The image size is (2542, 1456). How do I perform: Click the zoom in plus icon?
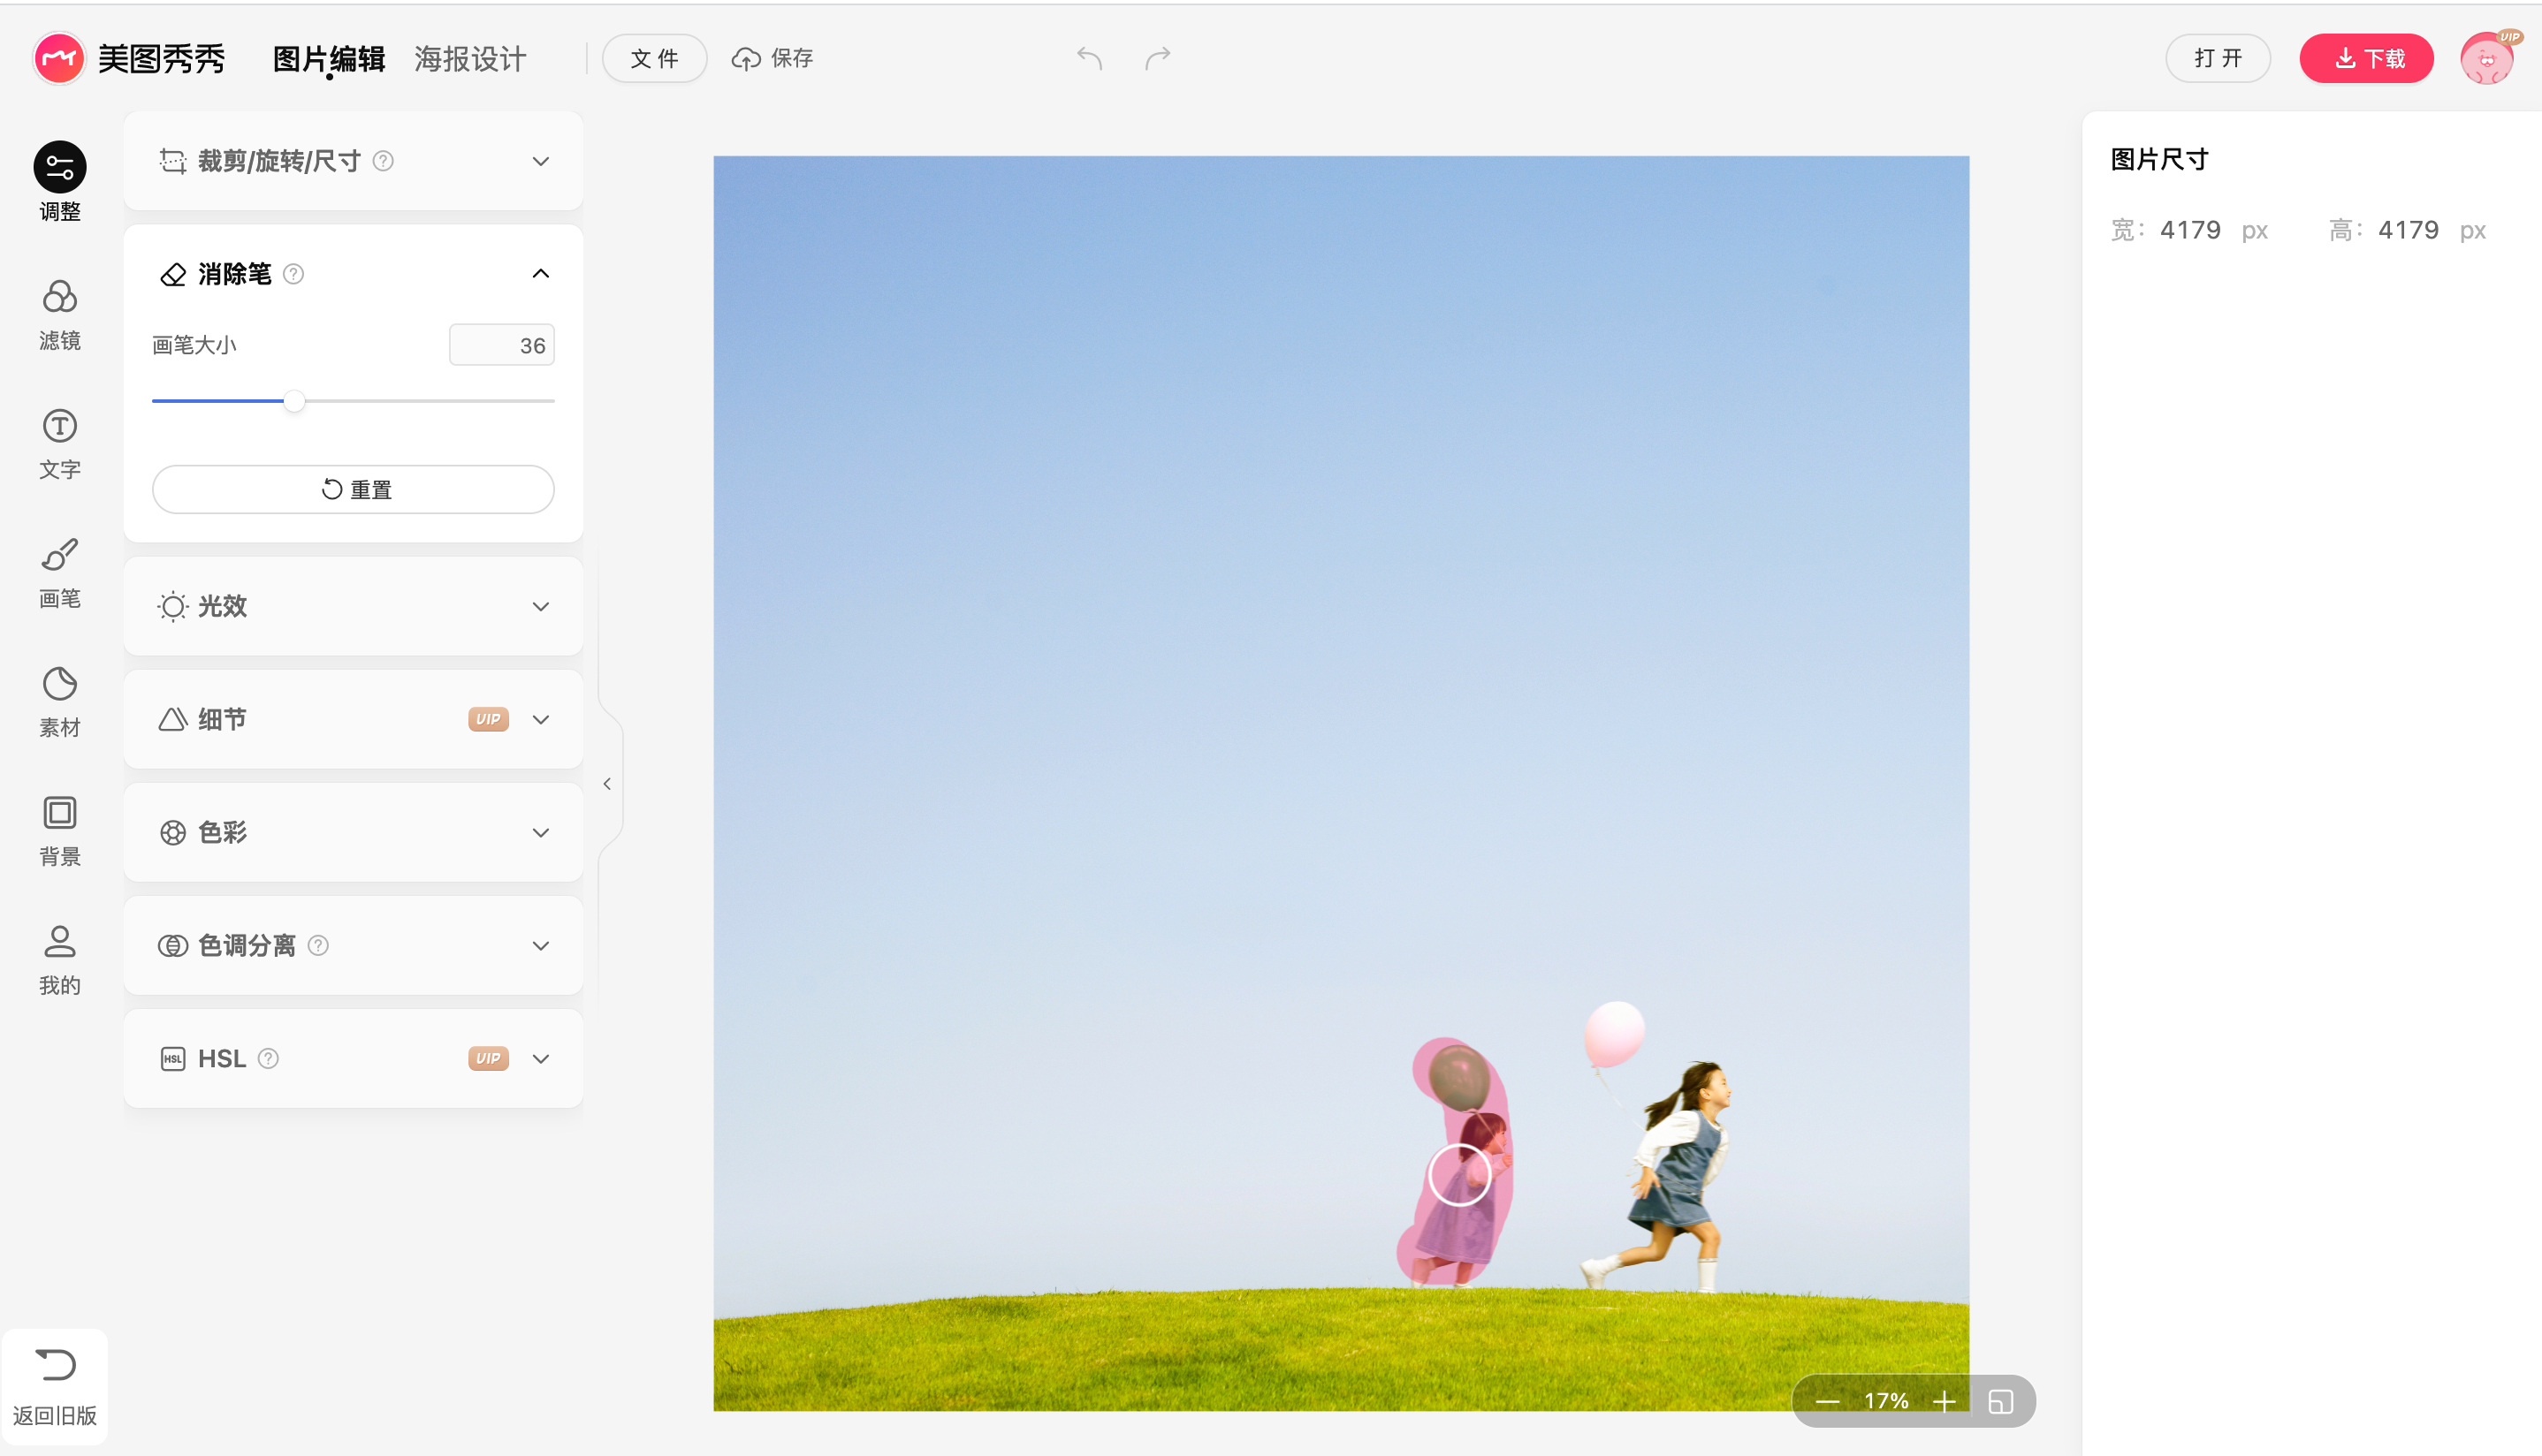[1944, 1401]
